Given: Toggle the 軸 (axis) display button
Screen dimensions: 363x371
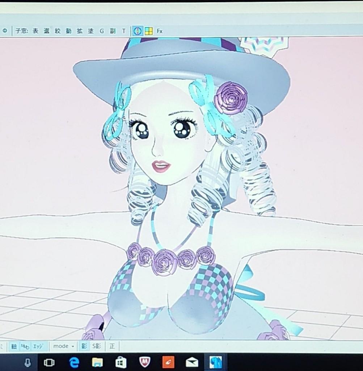Looking at the screenshot, I should (14, 347).
